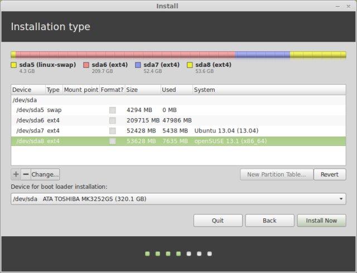357x273 pixels.
Task: Click the Size column header
Action: 143,90
